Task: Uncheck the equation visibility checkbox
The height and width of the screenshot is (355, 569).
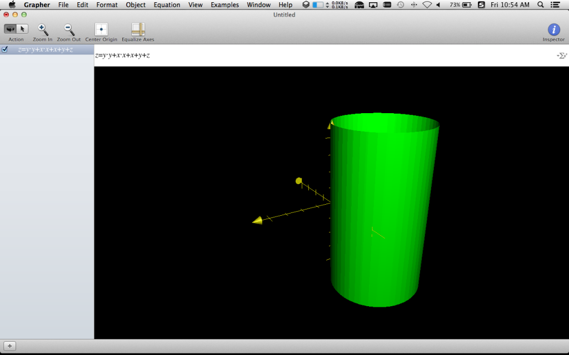Action: [5, 49]
